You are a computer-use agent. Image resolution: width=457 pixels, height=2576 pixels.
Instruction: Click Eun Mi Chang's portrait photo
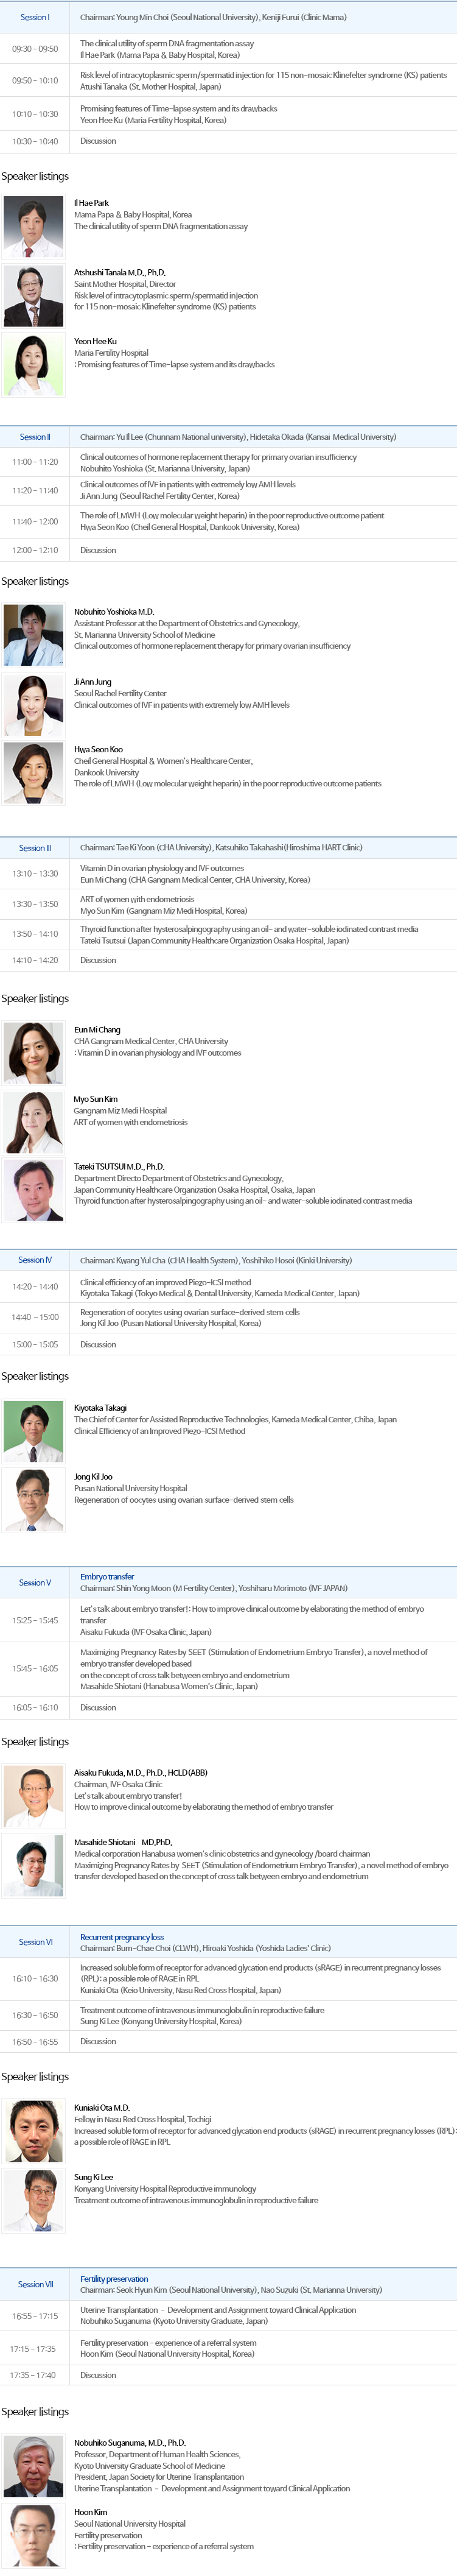(x=34, y=1053)
